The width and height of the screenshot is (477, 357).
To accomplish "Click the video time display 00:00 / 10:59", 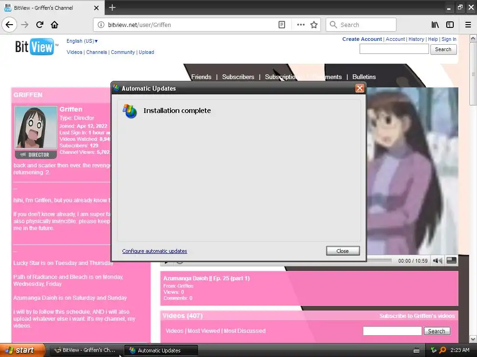I will point(413,261).
